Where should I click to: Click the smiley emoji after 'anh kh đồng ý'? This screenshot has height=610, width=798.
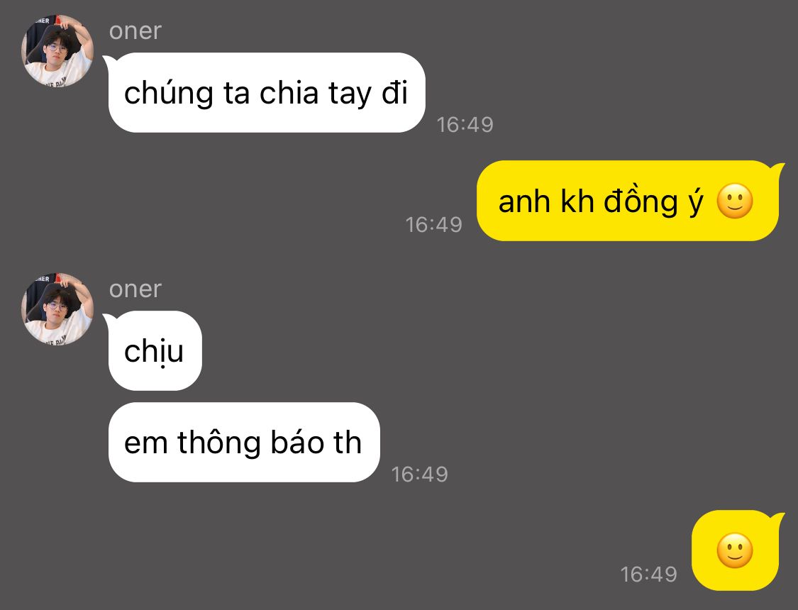734,201
